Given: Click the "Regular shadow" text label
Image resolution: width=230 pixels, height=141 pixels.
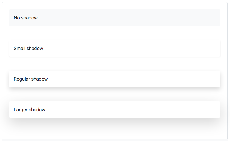Looking at the screenshot, I should click(31, 79).
